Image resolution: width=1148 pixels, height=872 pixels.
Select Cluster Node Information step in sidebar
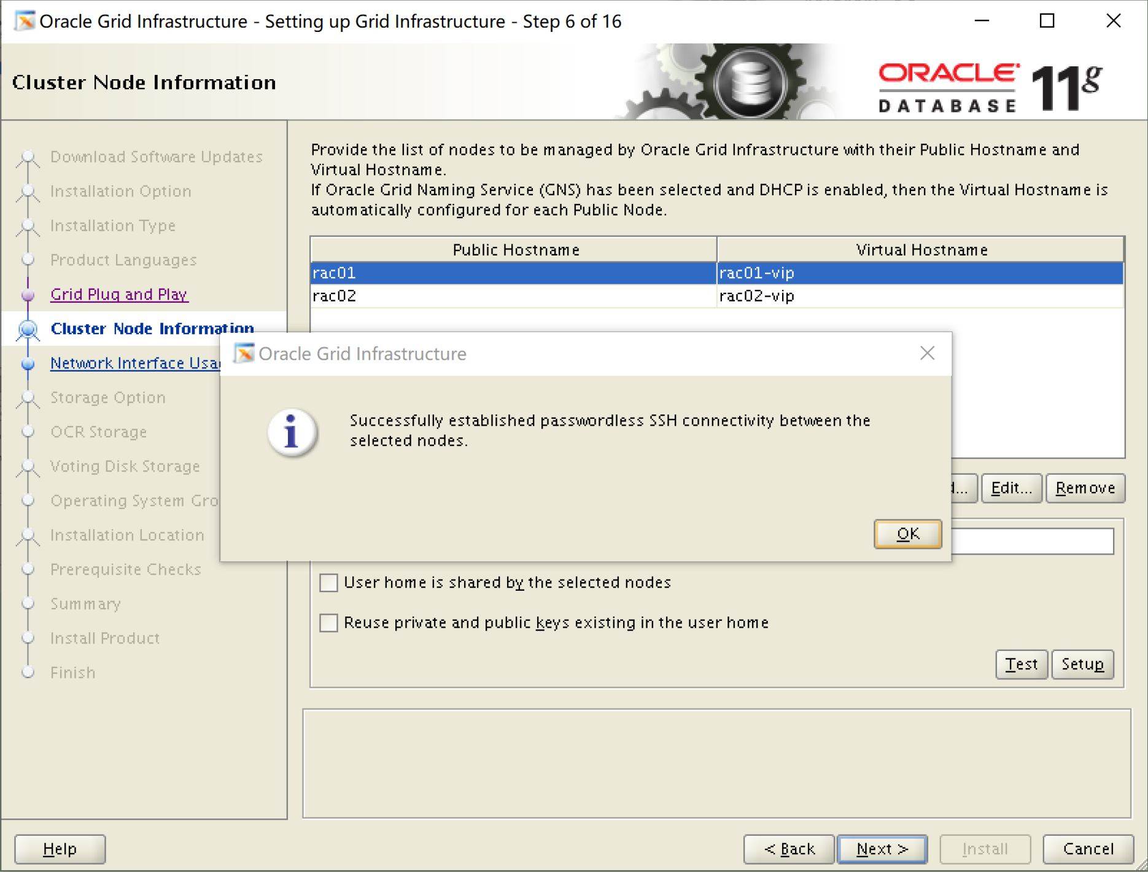point(152,329)
